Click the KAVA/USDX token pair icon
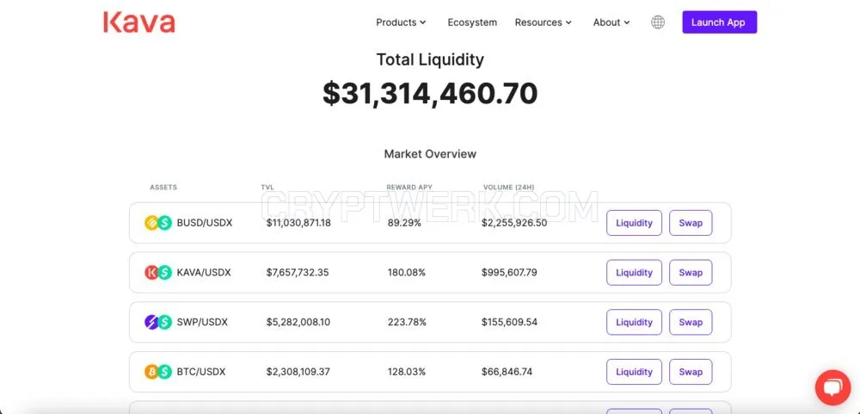The image size is (860, 414). tap(158, 272)
